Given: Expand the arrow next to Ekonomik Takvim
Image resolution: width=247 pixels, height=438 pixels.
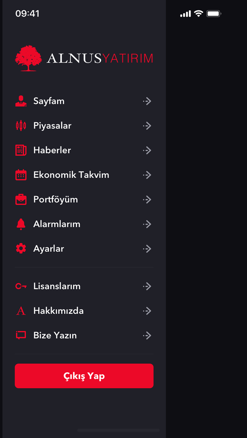Looking at the screenshot, I should (147, 175).
